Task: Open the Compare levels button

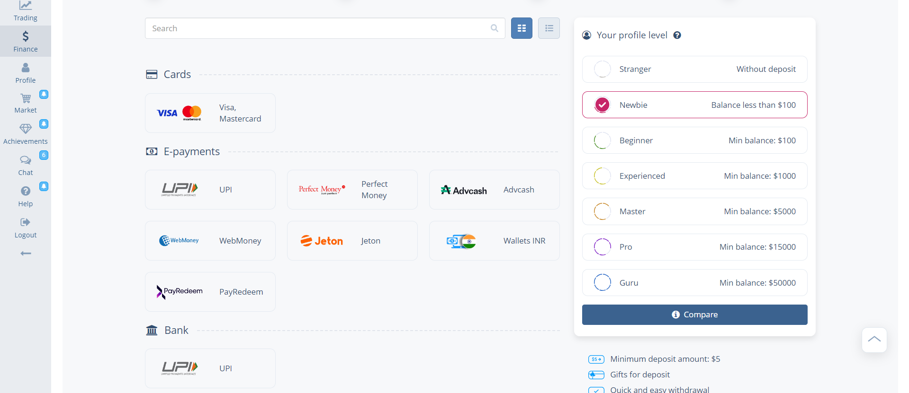Action: (694, 314)
